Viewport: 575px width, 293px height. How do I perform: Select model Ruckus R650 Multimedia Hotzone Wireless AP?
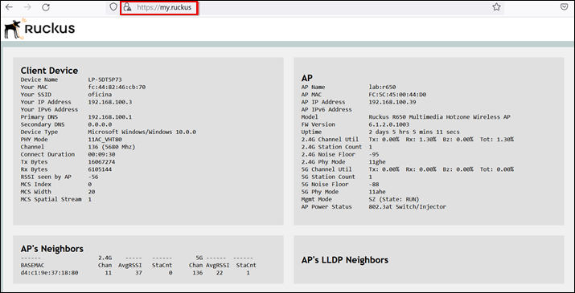(x=440, y=117)
